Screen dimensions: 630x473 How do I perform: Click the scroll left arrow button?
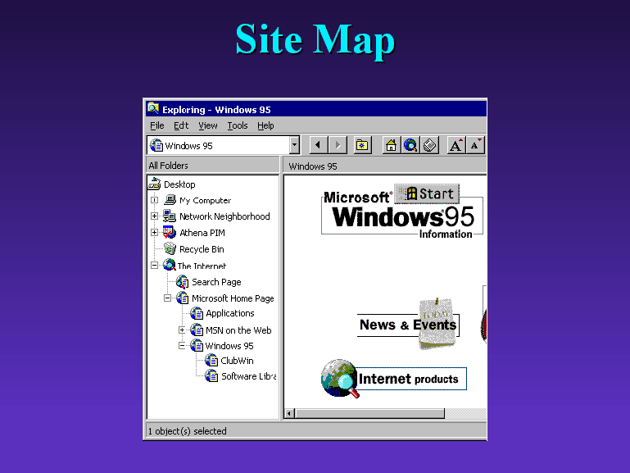[x=289, y=413]
